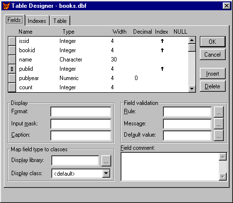233x203 pixels.
Task: Select the row selector button for name
Action: (12, 60)
